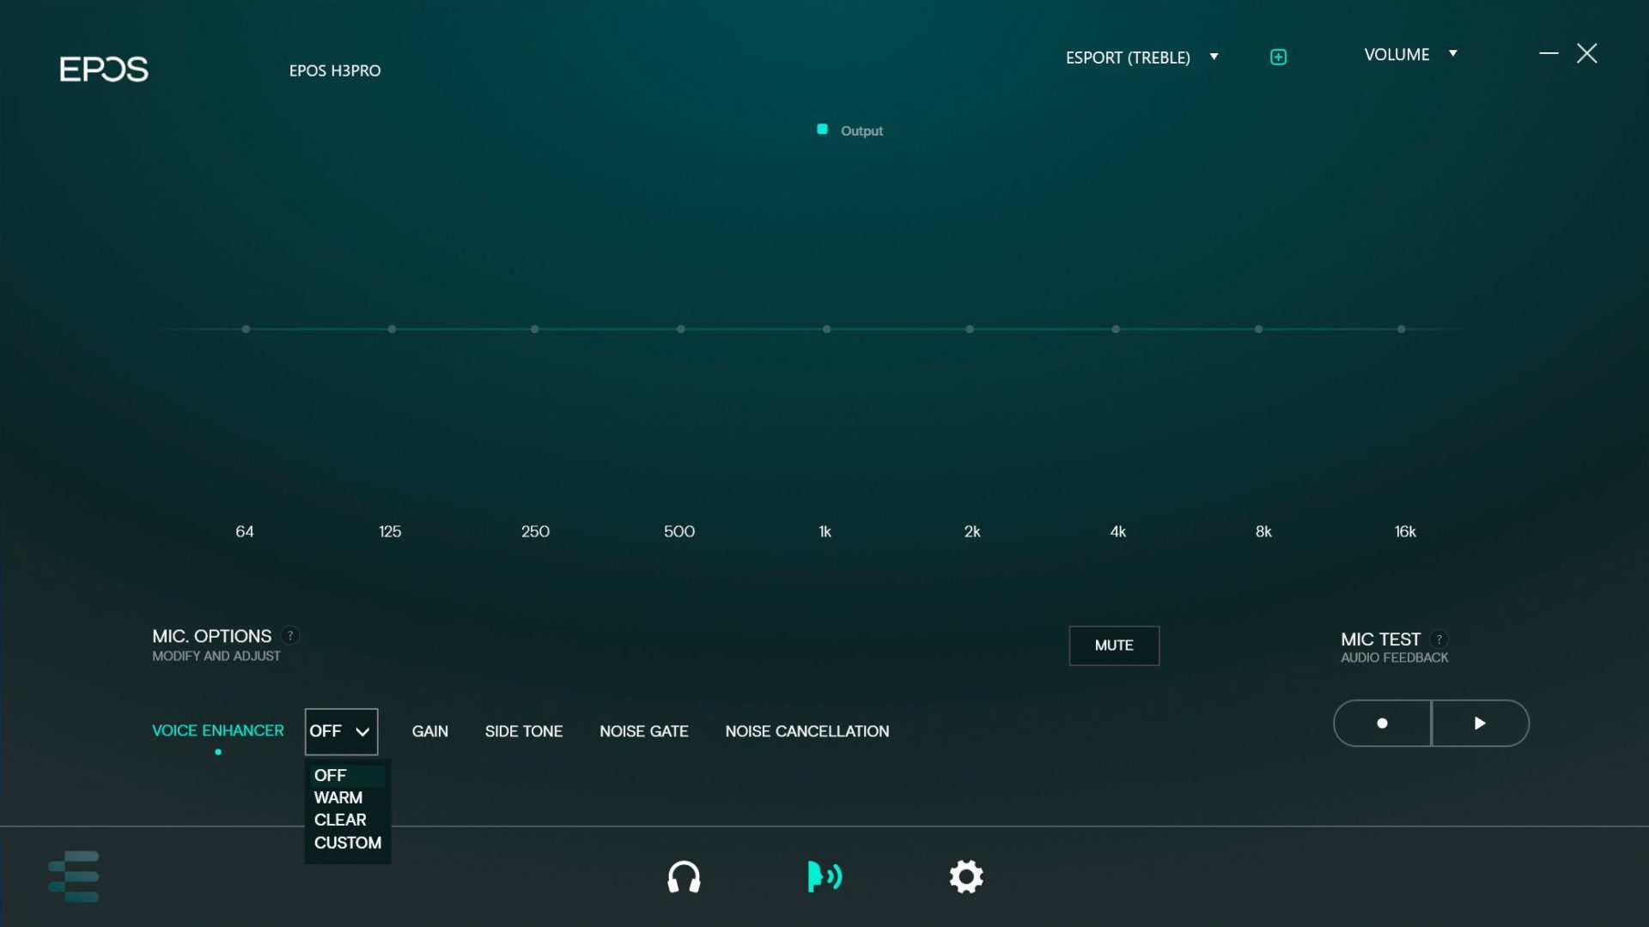
Task: Open the headphone audio settings page
Action: 683,876
